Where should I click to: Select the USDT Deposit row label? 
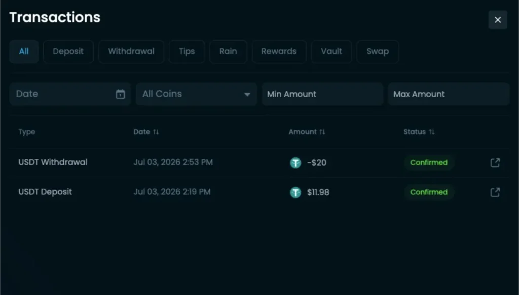[x=45, y=192]
